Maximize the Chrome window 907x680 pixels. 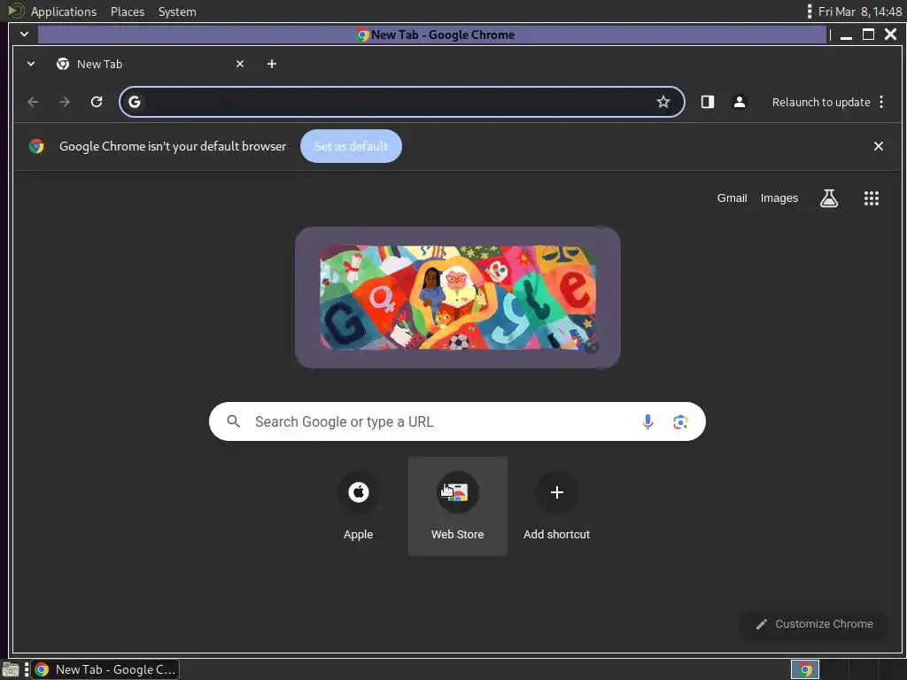pyautogui.click(x=868, y=35)
